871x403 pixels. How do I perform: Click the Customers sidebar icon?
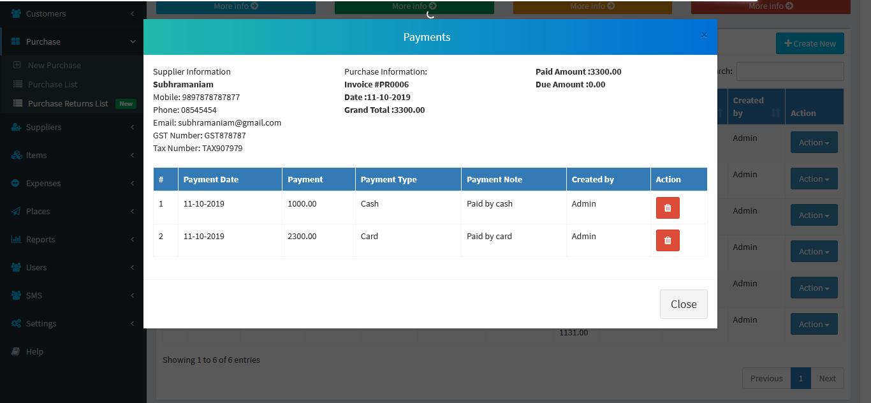(16, 13)
